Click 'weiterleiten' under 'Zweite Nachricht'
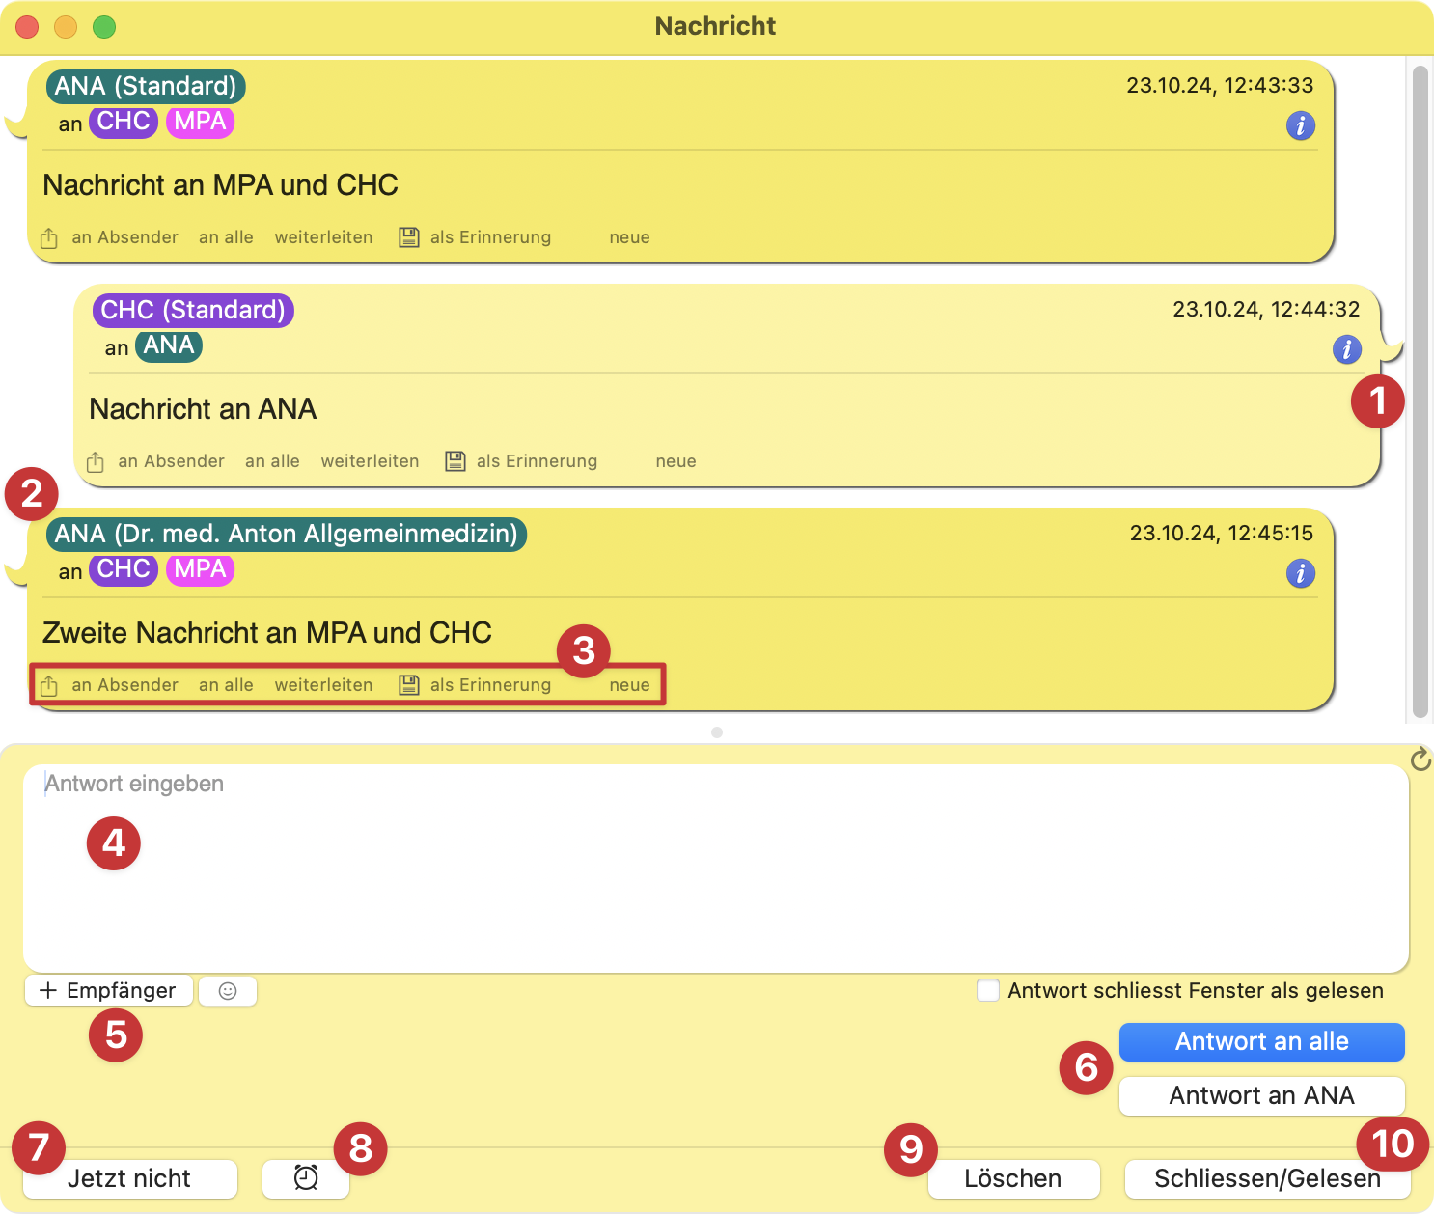1434x1214 pixels. [x=324, y=685]
